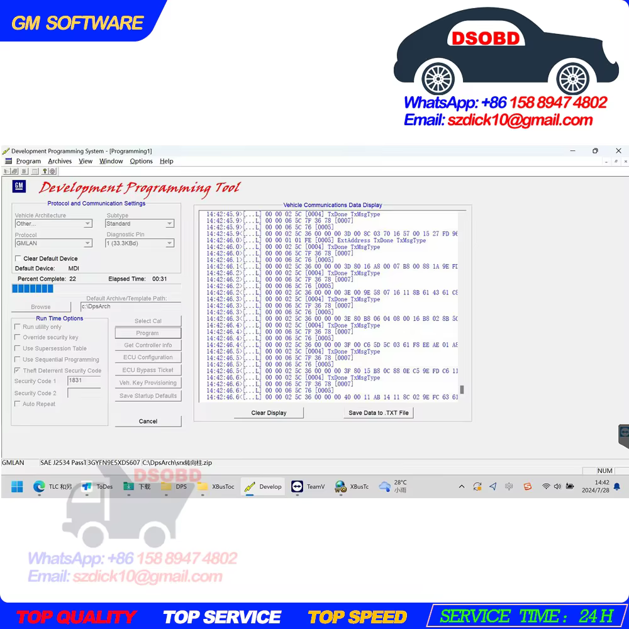Image resolution: width=629 pixels, height=629 pixels.
Task: Click Save Data to .TXT File
Action: [379, 413]
